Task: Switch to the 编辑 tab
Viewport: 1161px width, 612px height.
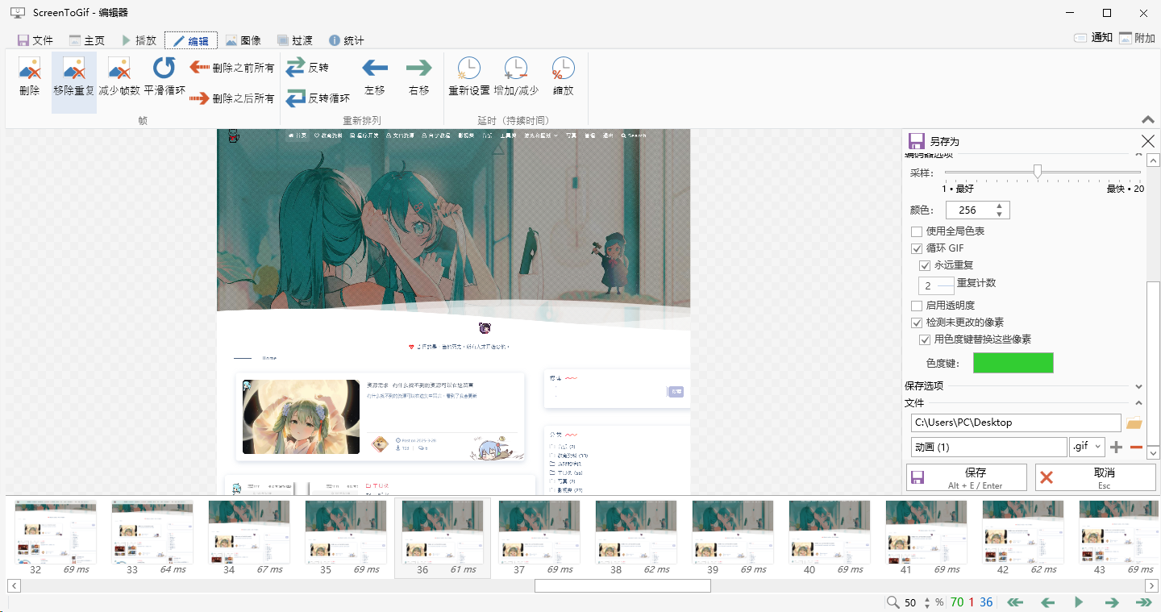Action: (x=190, y=40)
